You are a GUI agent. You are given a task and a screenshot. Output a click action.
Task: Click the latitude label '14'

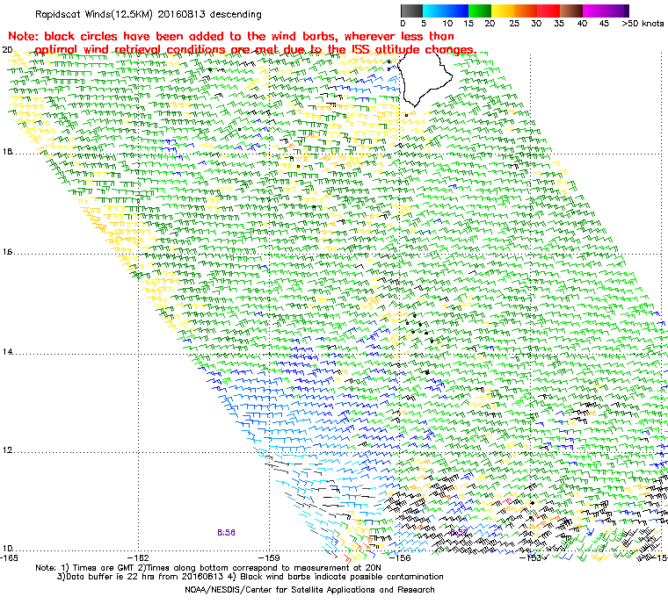(7, 352)
